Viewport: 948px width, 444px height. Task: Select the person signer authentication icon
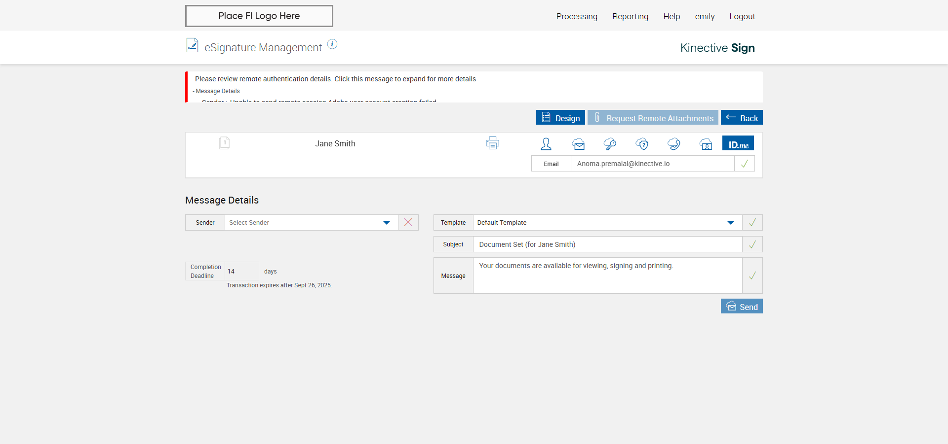pyautogui.click(x=546, y=144)
